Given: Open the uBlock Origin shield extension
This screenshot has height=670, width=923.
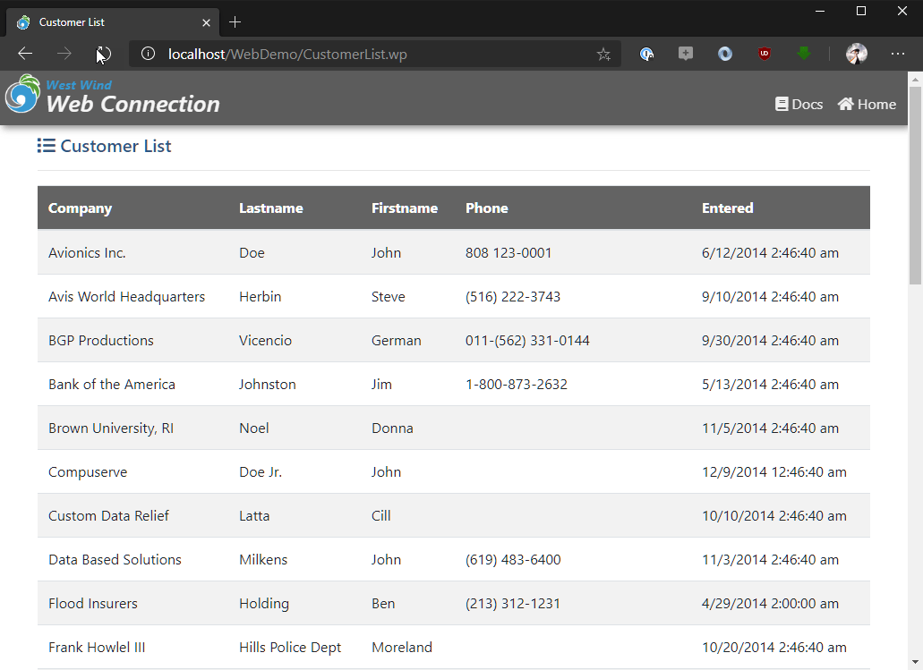Looking at the screenshot, I should click(764, 54).
